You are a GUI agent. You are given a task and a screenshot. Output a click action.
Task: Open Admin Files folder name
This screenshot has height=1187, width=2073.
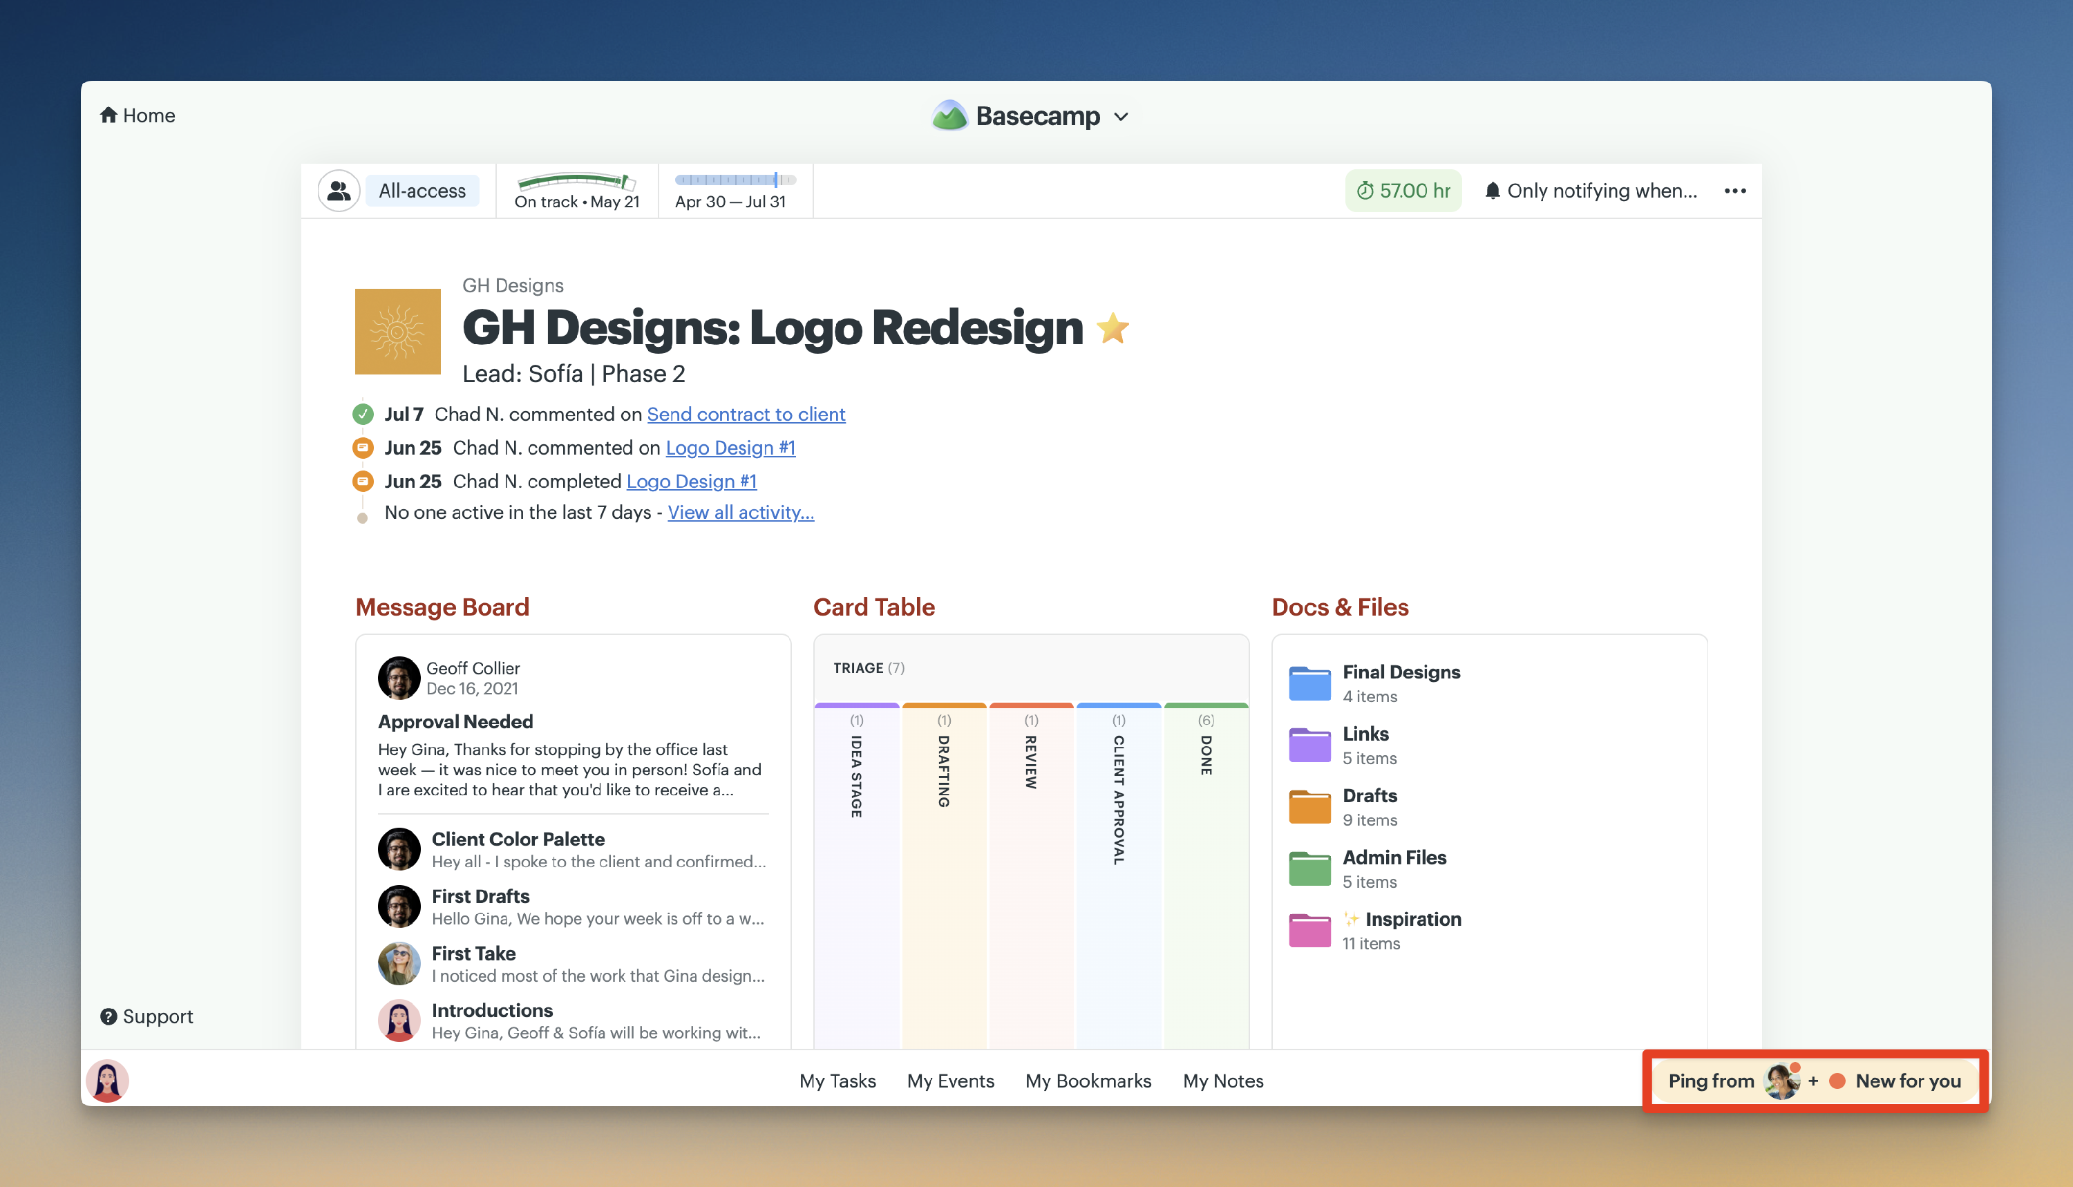1394,857
